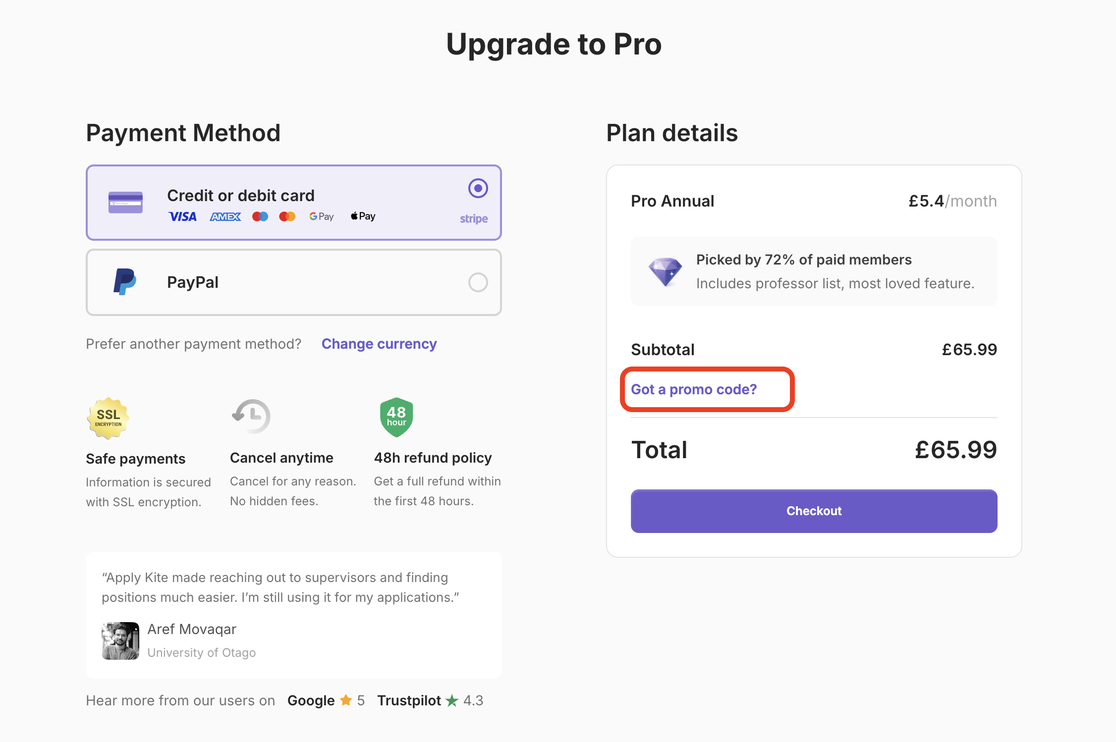The width and height of the screenshot is (1116, 742).
Task: Click the Checkout button
Action: pos(814,511)
